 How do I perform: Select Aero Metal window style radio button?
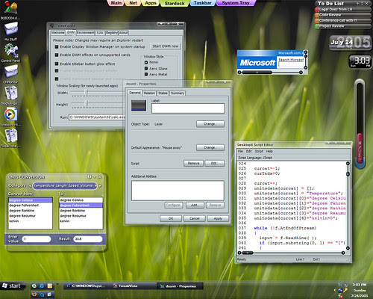click(x=146, y=74)
